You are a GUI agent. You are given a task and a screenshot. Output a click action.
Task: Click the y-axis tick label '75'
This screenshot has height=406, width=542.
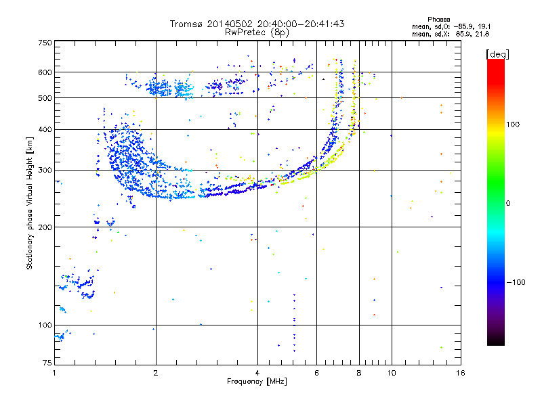(x=47, y=363)
